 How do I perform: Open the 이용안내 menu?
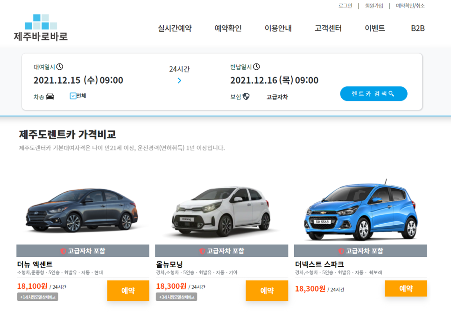278,28
